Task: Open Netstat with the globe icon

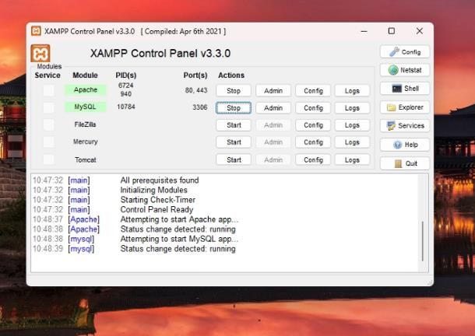Action: point(405,70)
